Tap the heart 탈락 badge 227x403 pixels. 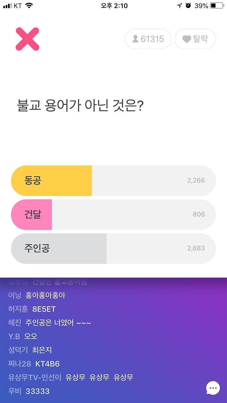coord(195,39)
